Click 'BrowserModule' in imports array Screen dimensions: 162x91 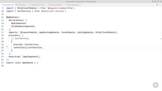click(29, 32)
